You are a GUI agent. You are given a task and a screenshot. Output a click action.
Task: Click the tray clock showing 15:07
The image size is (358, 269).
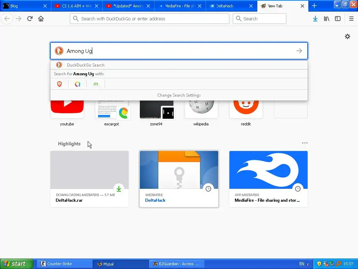point(349,264)
